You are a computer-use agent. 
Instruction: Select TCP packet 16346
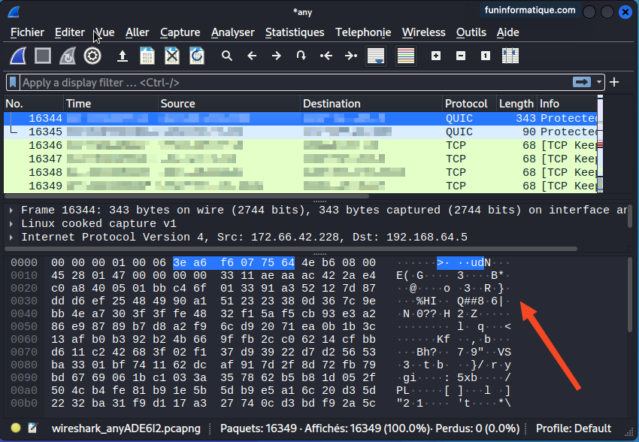pyautogui.click(x=301, y=145)
